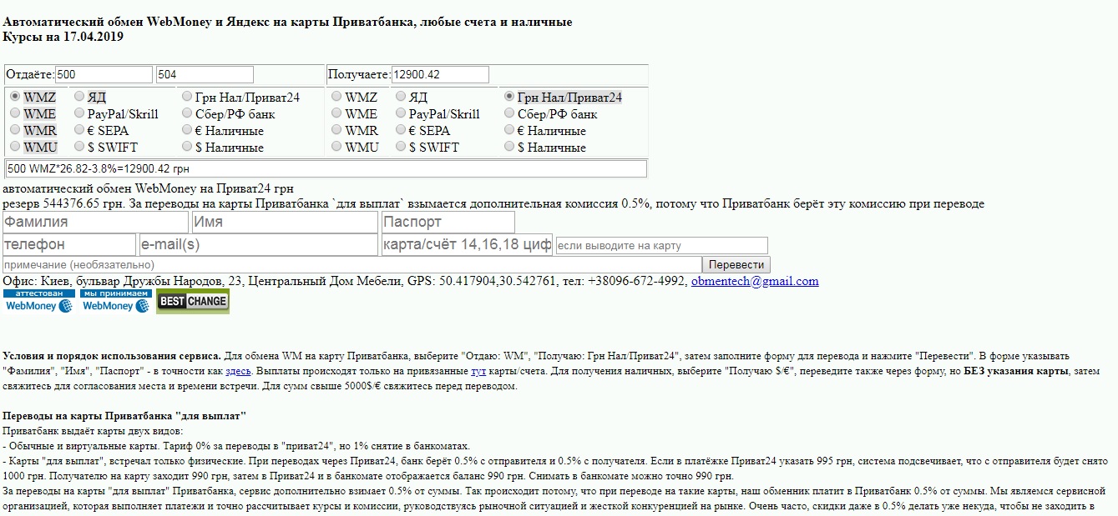Select PayPal/Skrill in the give column
1118x516 pixels.
pyautogui.click(x=79, y=113)
